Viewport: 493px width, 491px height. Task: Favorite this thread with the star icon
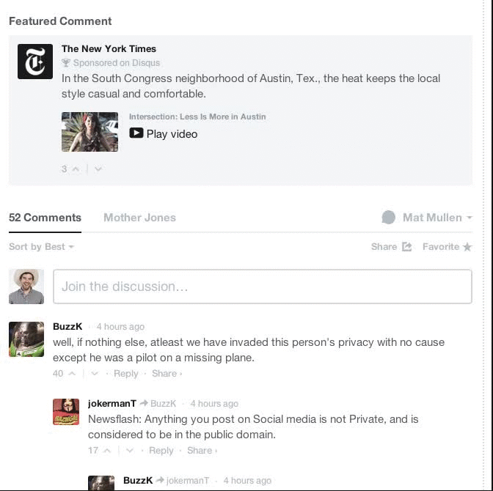(467, 247)
